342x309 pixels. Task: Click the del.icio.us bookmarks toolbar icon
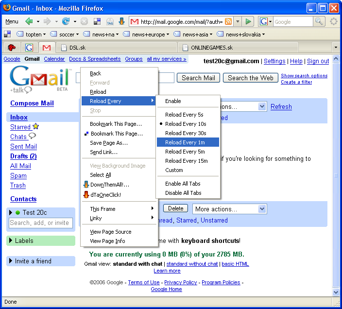[x=97, y=21]
